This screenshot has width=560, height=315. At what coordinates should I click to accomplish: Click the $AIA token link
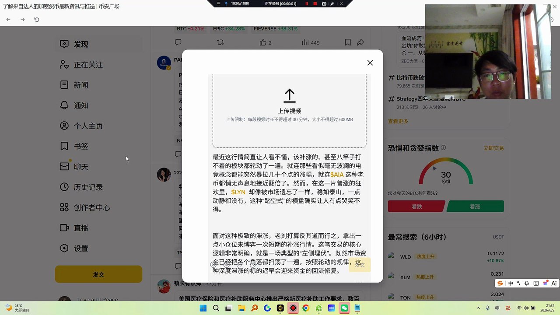[337, 175]
